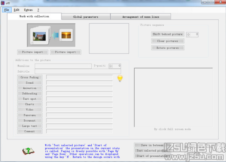This screenshot has width=226, height=162.
Task: Click the 'By click full screen mode' text
Action: click(172, 129)
